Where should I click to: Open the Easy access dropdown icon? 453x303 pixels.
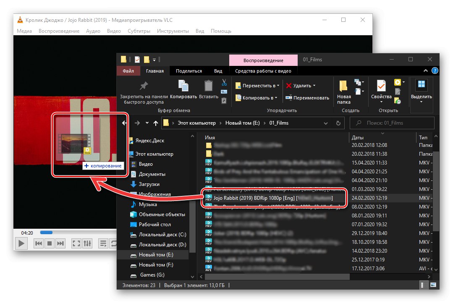pos(359,91)
